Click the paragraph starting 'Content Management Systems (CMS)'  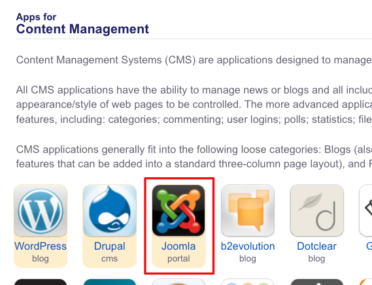click(x=194, y=59)
